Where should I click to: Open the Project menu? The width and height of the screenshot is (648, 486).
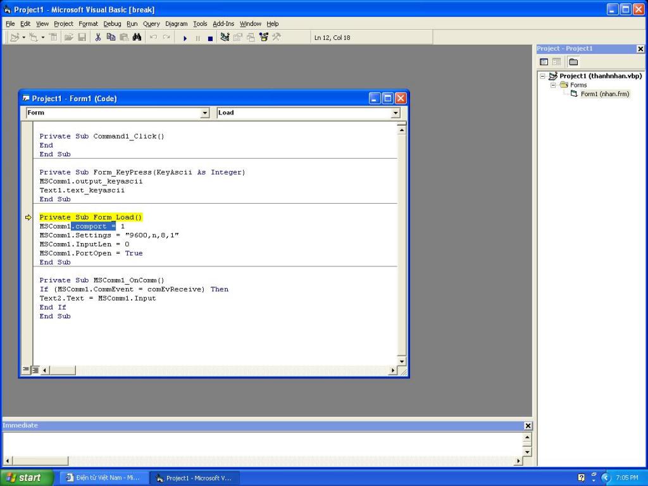click(63, 24)
